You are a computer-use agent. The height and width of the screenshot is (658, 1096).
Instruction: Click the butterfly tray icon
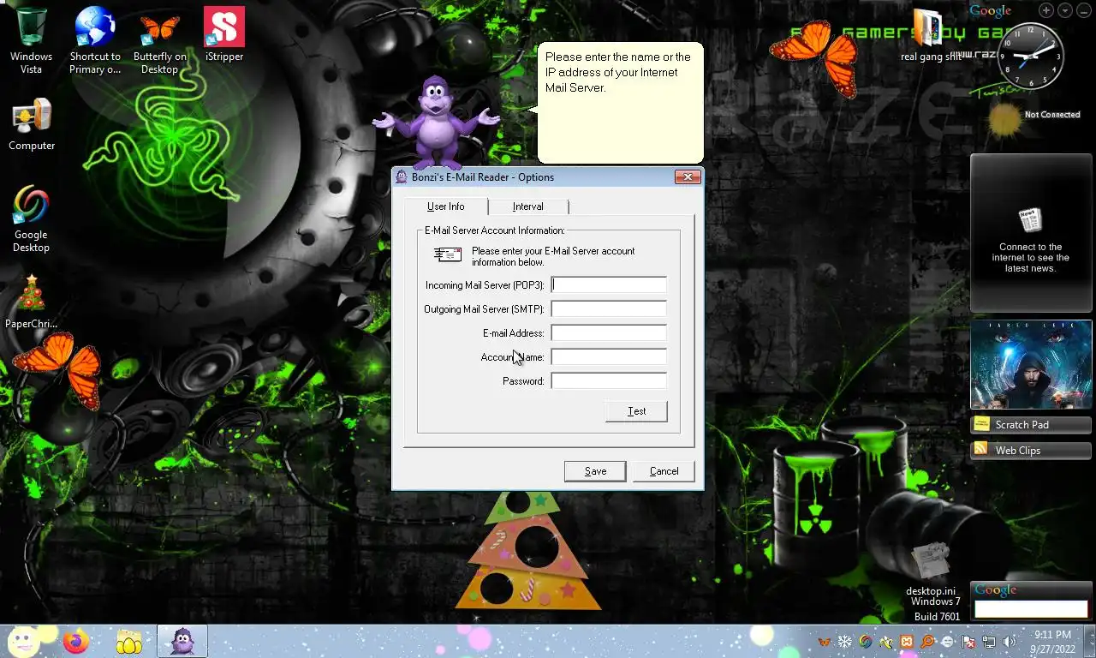(x=825, y=642)
